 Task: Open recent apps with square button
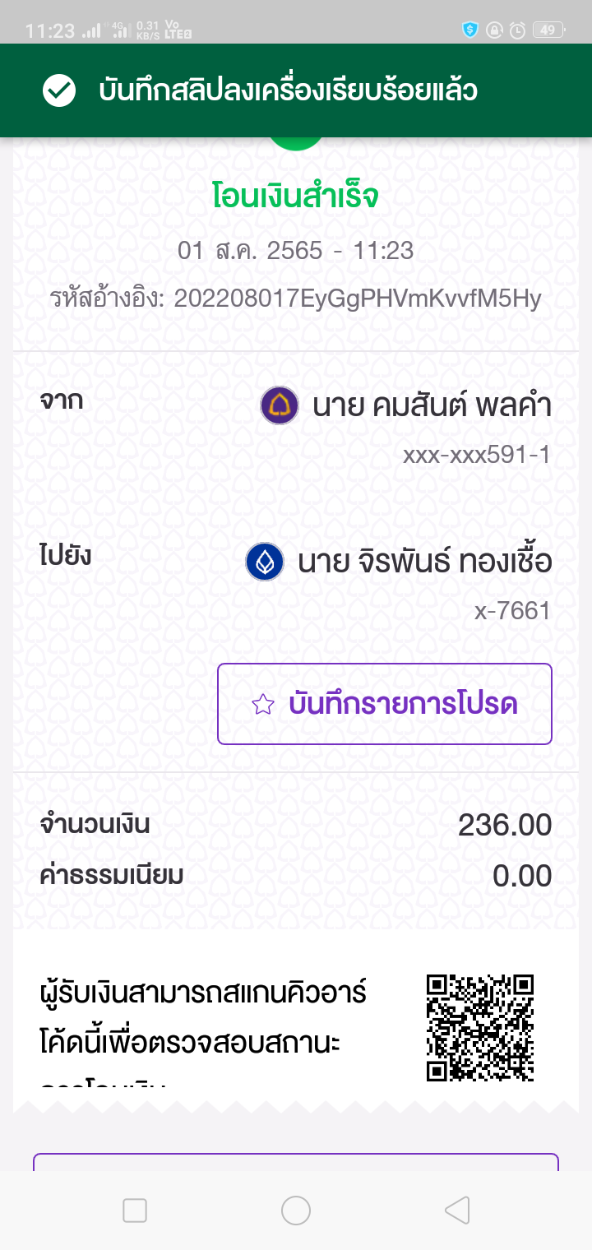134,1210
